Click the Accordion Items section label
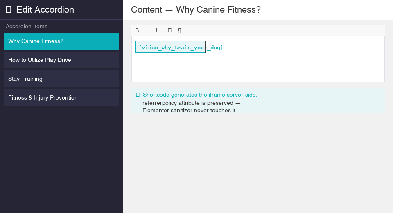This screenshot has width=393, height=213. click(x=27, y=27)
